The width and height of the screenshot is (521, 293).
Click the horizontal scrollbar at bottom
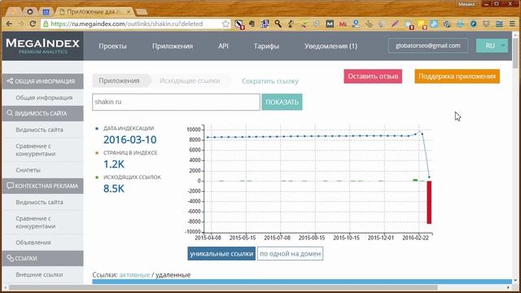click(x=223, y=287)
